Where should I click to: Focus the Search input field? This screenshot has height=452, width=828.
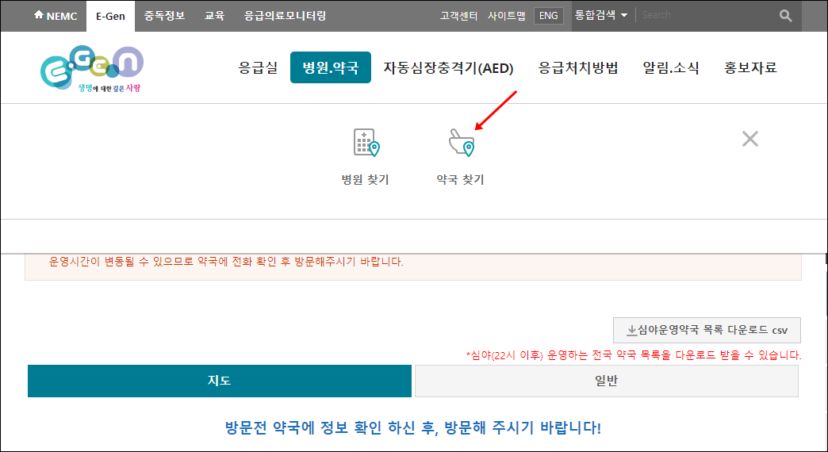click(707, 15)
